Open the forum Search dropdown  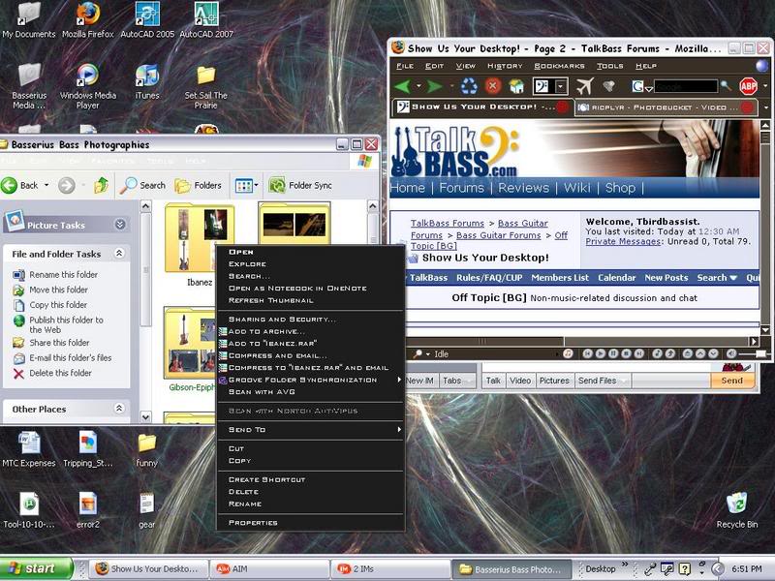coord(717,278)
